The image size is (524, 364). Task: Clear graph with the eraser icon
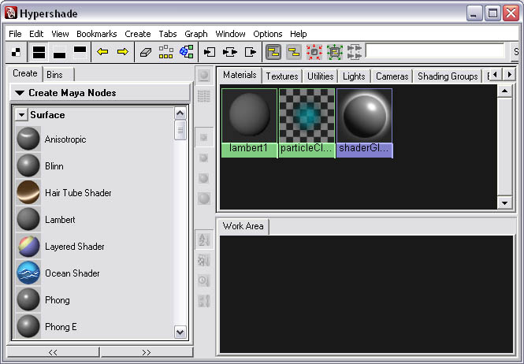click(146, 52)
